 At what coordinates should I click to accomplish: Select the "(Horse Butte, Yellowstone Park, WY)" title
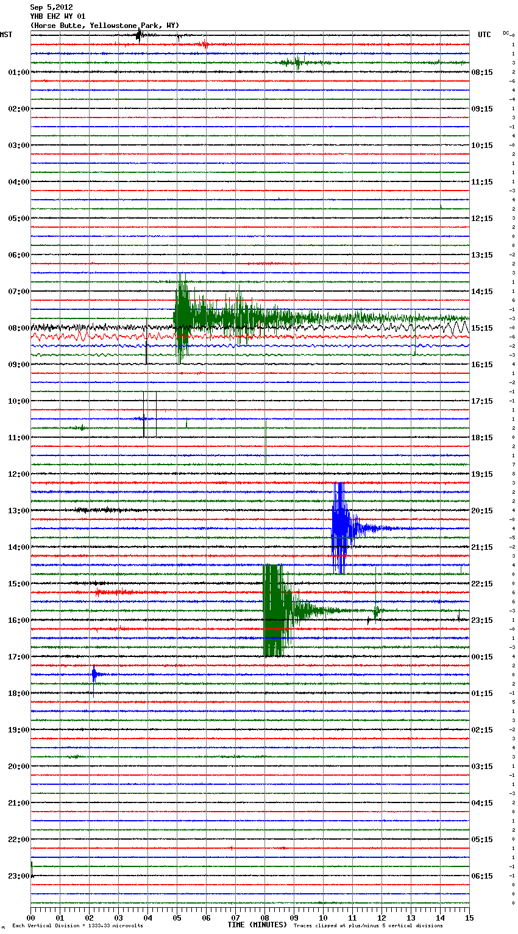[104, 26]
